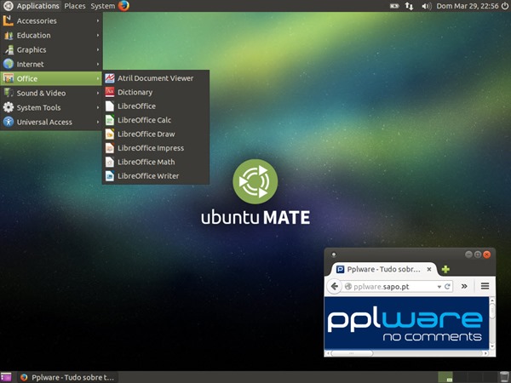The height and width of the screenshot is (383, 511).
Task: Select the LibreOffice Writer label
Action: pyautogui.click(x=148, y=176)
